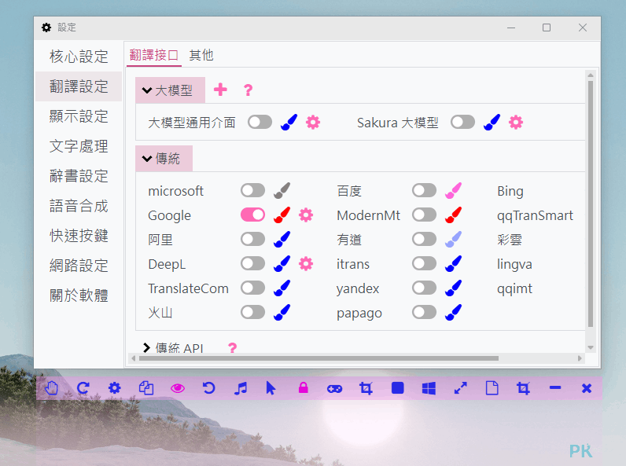626x466 pixels.
Task: Click the blank page icon in toolbar
Action: pyautogui.click(x=492, y=388)
